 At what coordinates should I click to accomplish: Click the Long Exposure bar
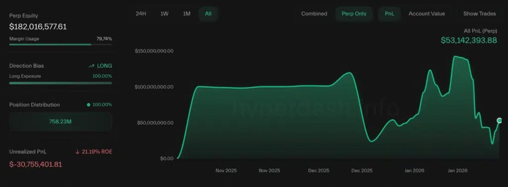61,83
